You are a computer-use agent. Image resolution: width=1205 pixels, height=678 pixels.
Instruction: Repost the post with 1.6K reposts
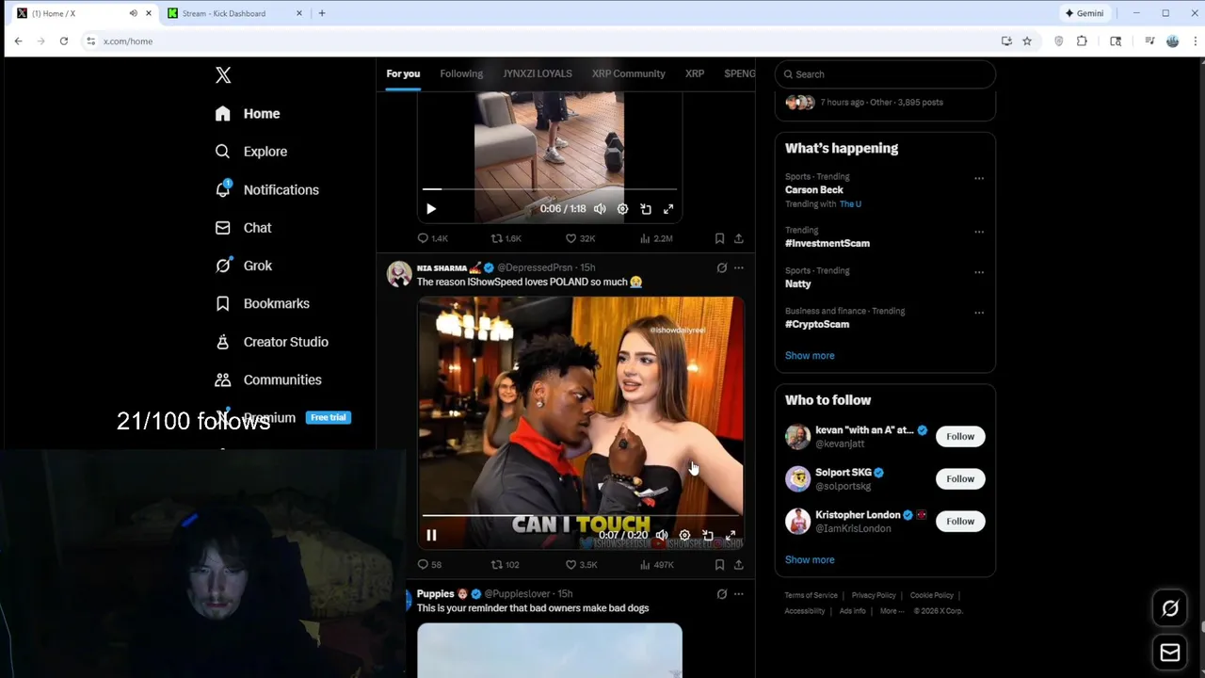506,238
